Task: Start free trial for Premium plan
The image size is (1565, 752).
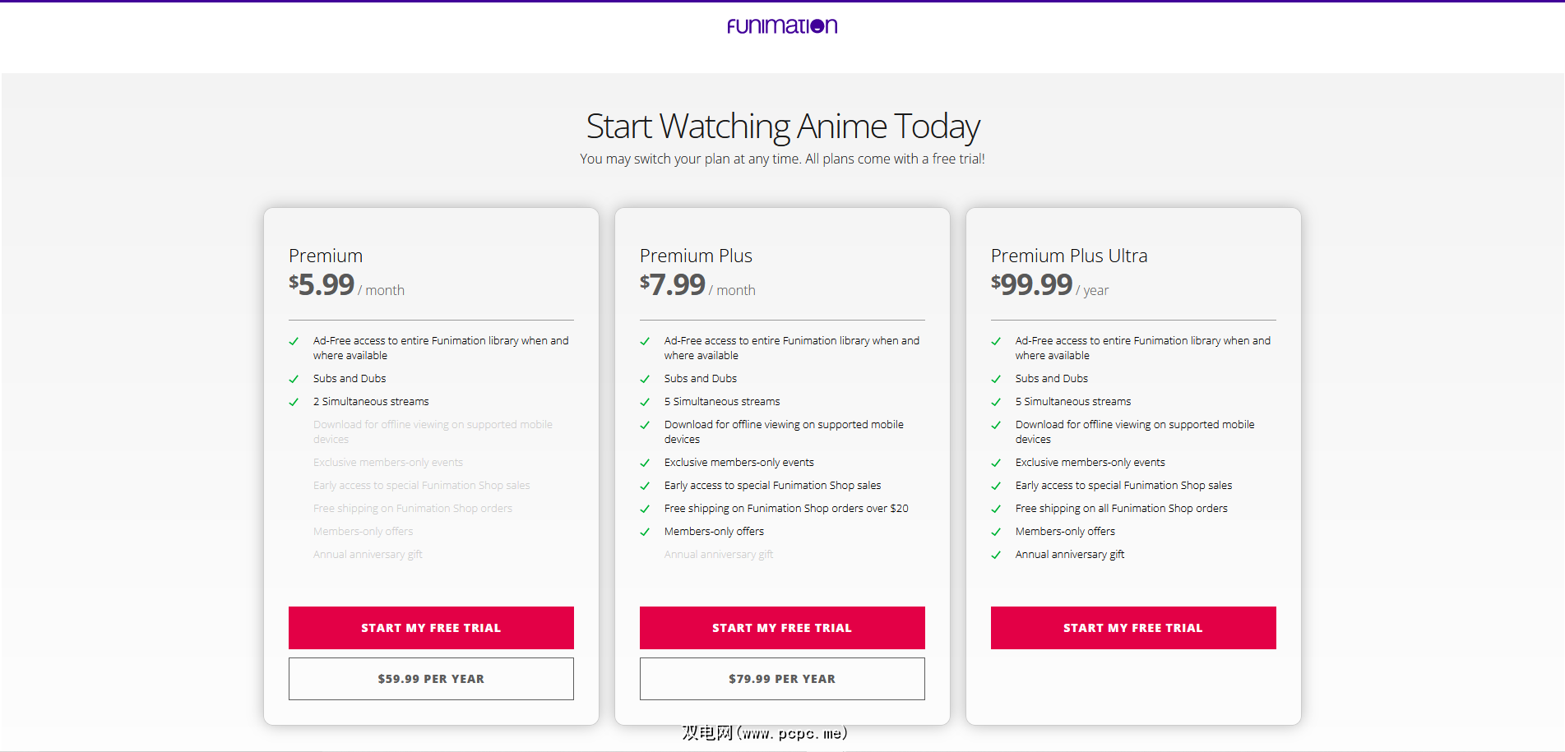Action: coord(431,628)
